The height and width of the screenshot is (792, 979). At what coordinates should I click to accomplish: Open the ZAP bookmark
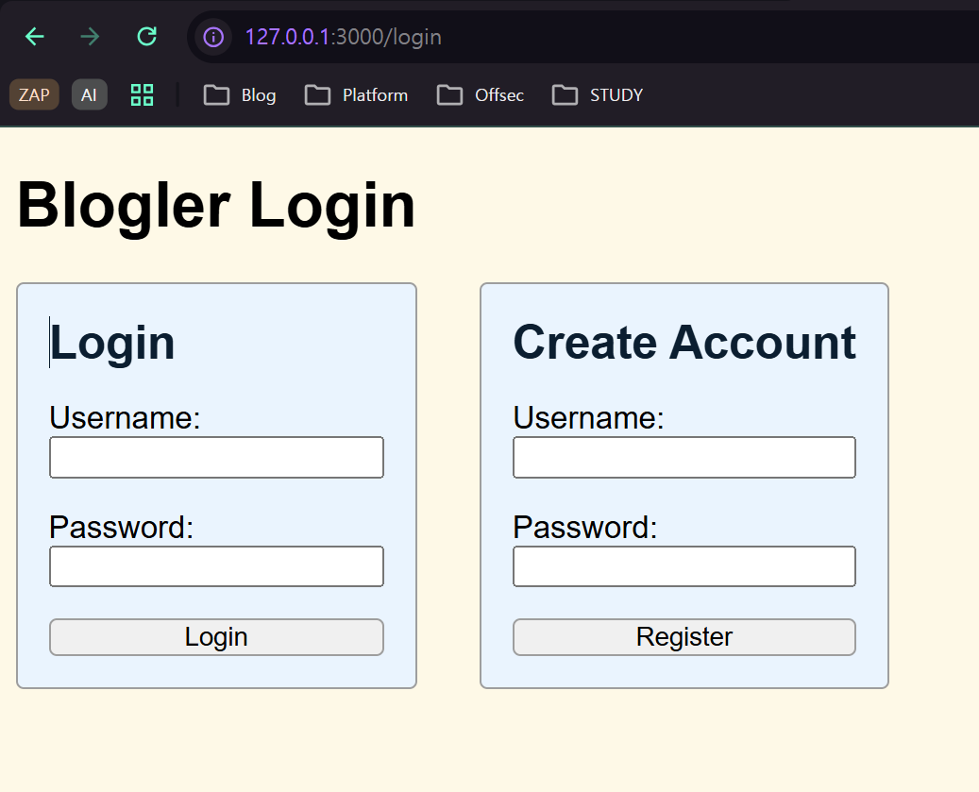(34, 94)
